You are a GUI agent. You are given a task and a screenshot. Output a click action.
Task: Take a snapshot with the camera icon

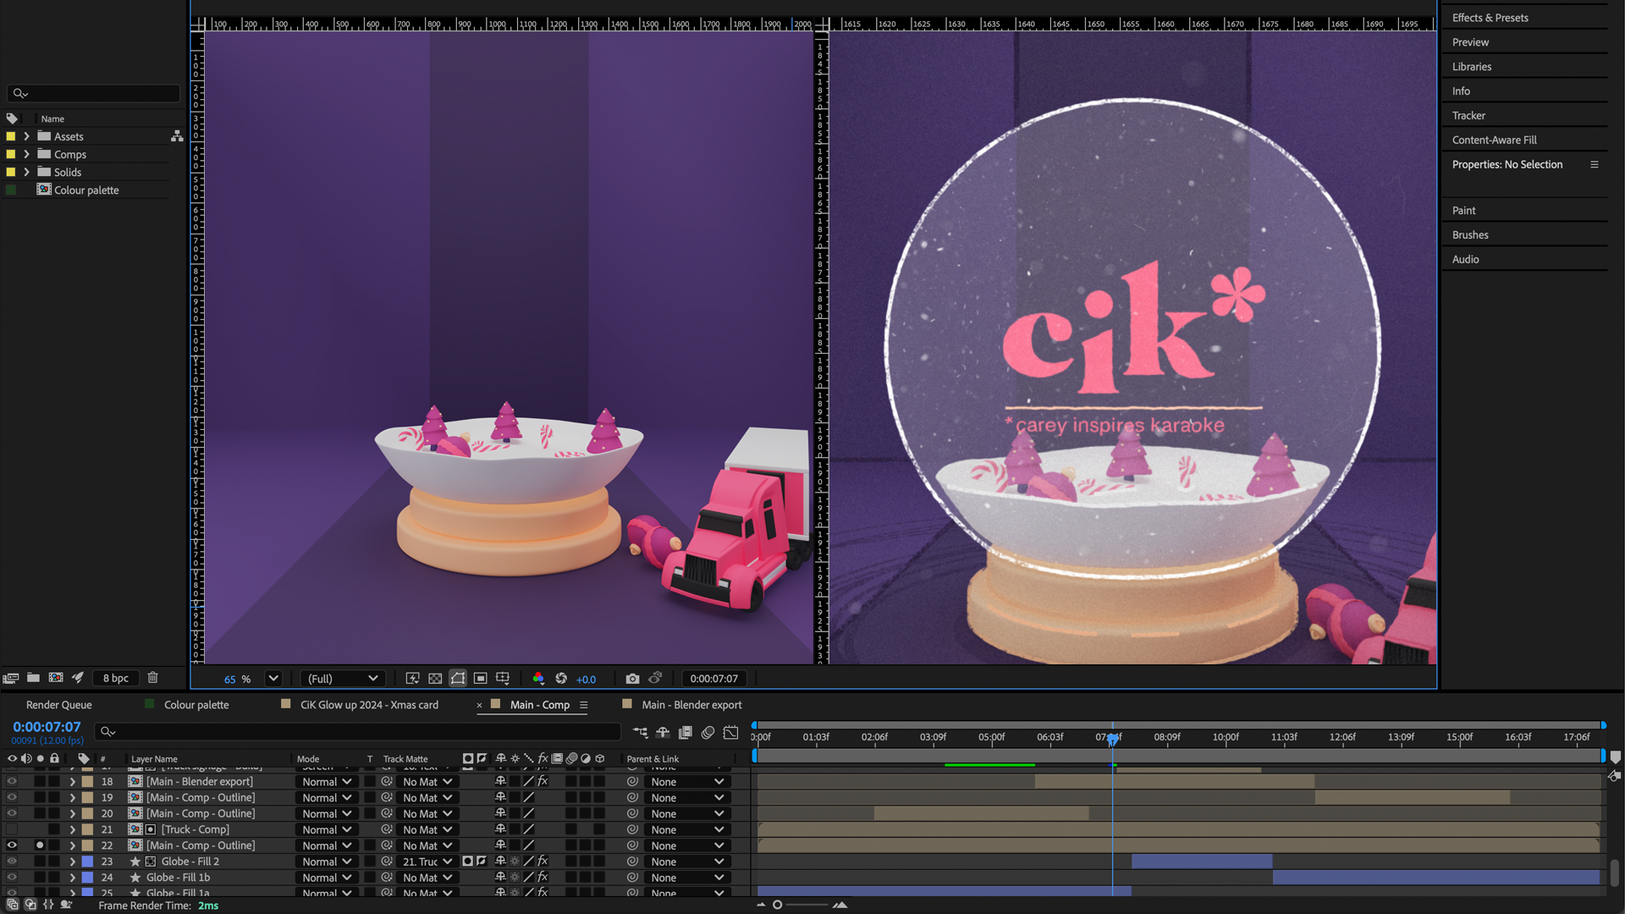pyautogui.click(x=632, y=679)
